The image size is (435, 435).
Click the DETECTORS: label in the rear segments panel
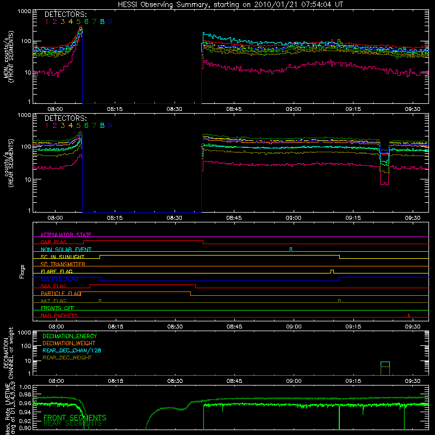[x=66, y=118]
